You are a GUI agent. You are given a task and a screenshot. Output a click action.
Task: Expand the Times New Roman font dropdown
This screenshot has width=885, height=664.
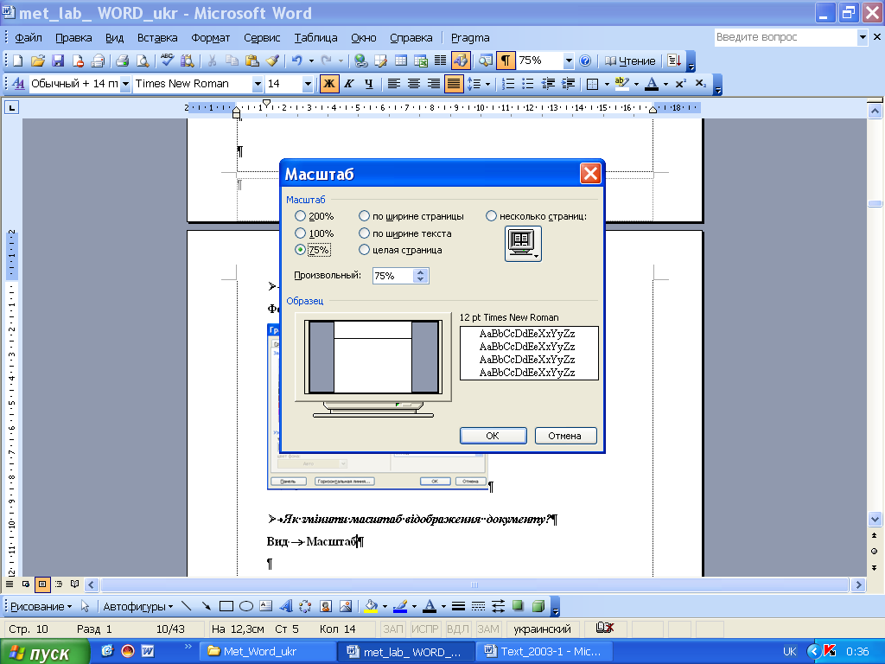click(258, 84)
